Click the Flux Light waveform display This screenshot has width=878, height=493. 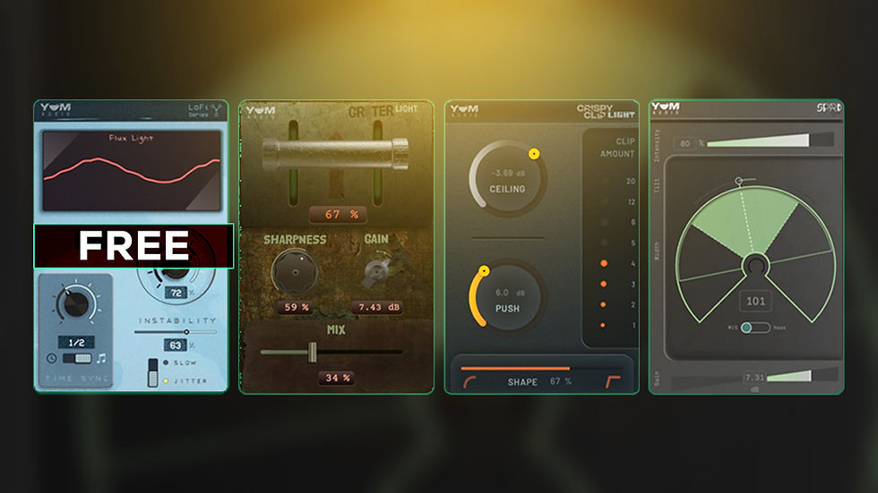point(133,171)
